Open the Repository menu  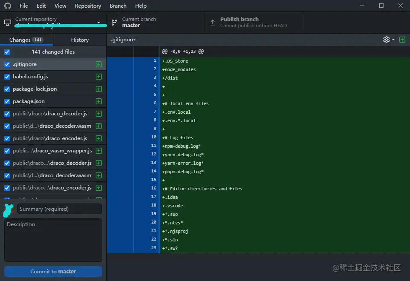click(x=88, y=6)
